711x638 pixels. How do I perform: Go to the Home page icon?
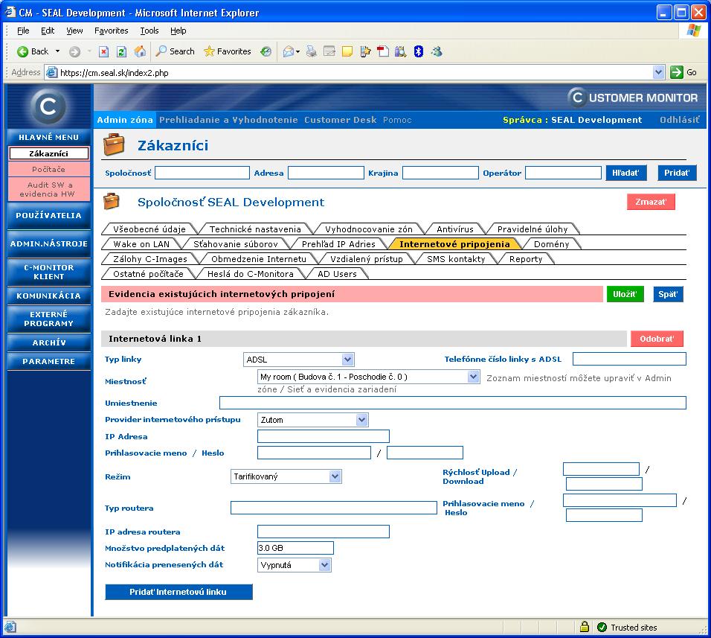140,51
